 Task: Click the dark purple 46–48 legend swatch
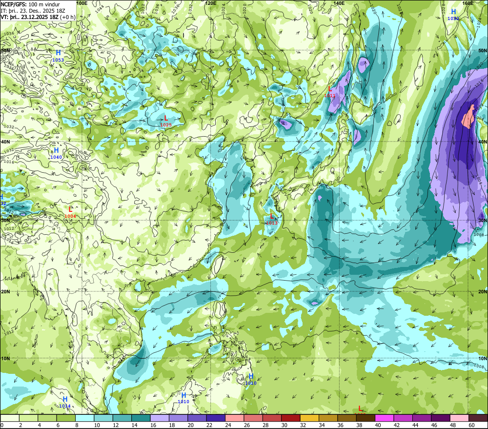tap(440, 418)
